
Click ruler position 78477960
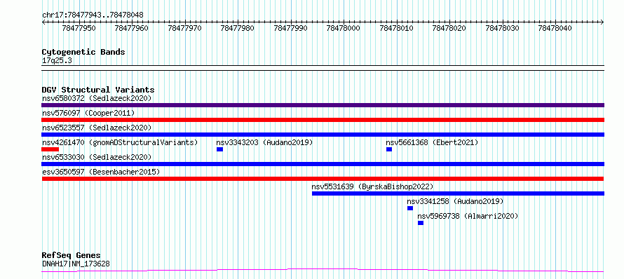coord(132,28)
